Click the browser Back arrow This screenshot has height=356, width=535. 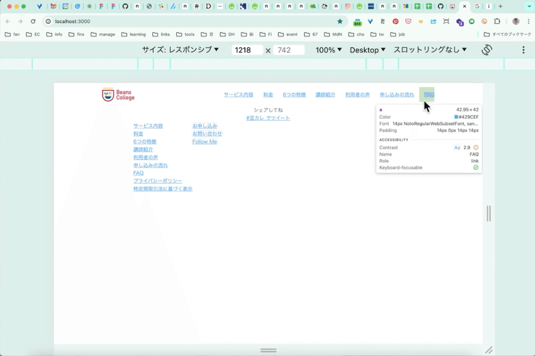click(8, 21)
